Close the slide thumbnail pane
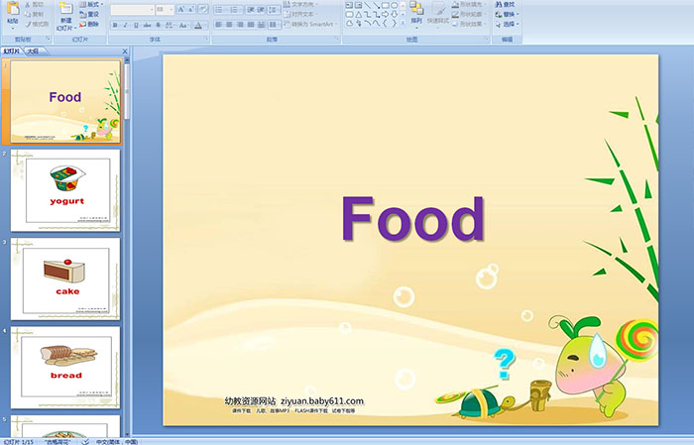This screenshot has width=694, height=445. (x=125, y=52)
